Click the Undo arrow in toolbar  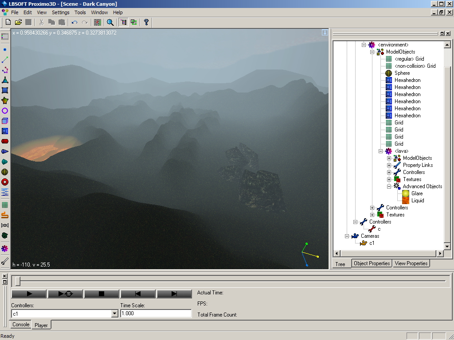(x=74, y=22)
